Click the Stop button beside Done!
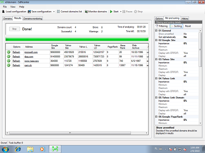 pyautogui.click(x=14, y=29)
